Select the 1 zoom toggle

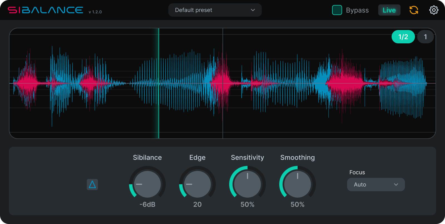tap(425, 37)
